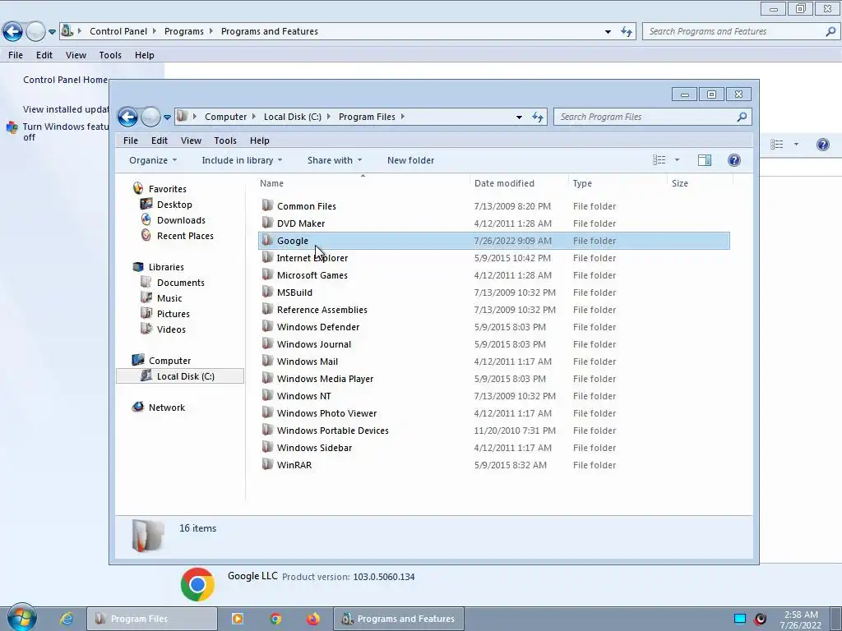Select Music library in navigation pane
Screen dimensions: 842x631
[x=169, y=298]
